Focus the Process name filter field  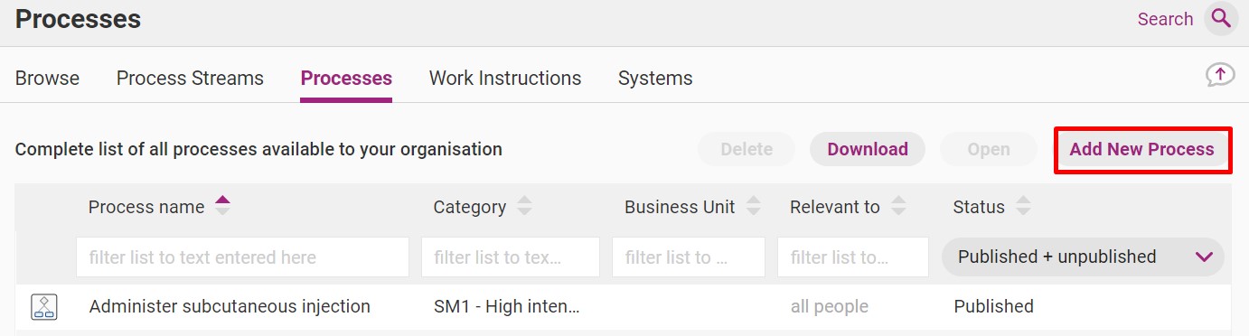pos(242,257)
